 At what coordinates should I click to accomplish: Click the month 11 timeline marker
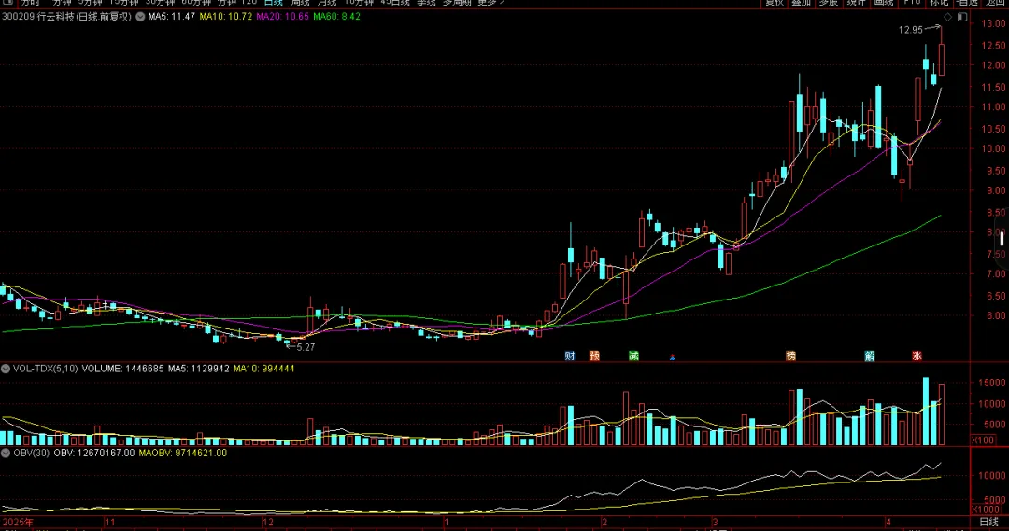[110, 522]
